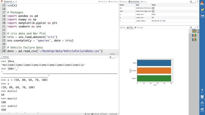Select the last vertical bar plot thumbnail
This screenshot has width=205, height=115.
tap(194, 40)
